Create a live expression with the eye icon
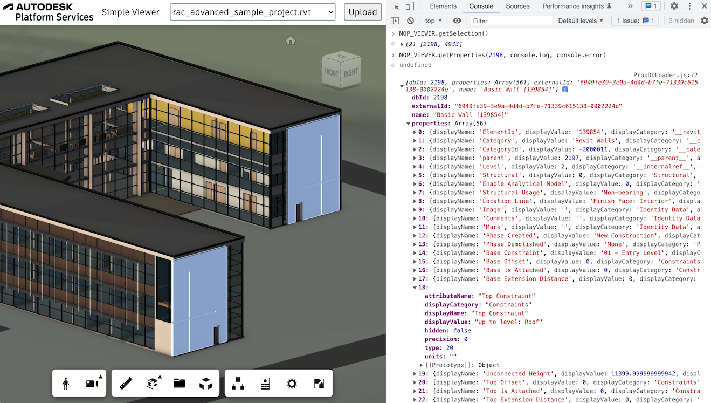This screenshot has width=711, height=403. click(457, 21)
